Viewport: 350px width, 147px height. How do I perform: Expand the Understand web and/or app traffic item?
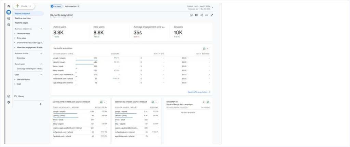click(x=14, y=43)
